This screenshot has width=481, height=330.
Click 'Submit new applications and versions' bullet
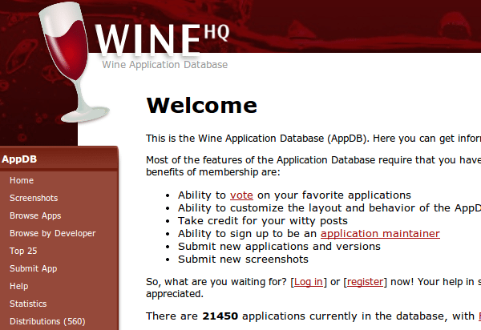click(279, 247)
